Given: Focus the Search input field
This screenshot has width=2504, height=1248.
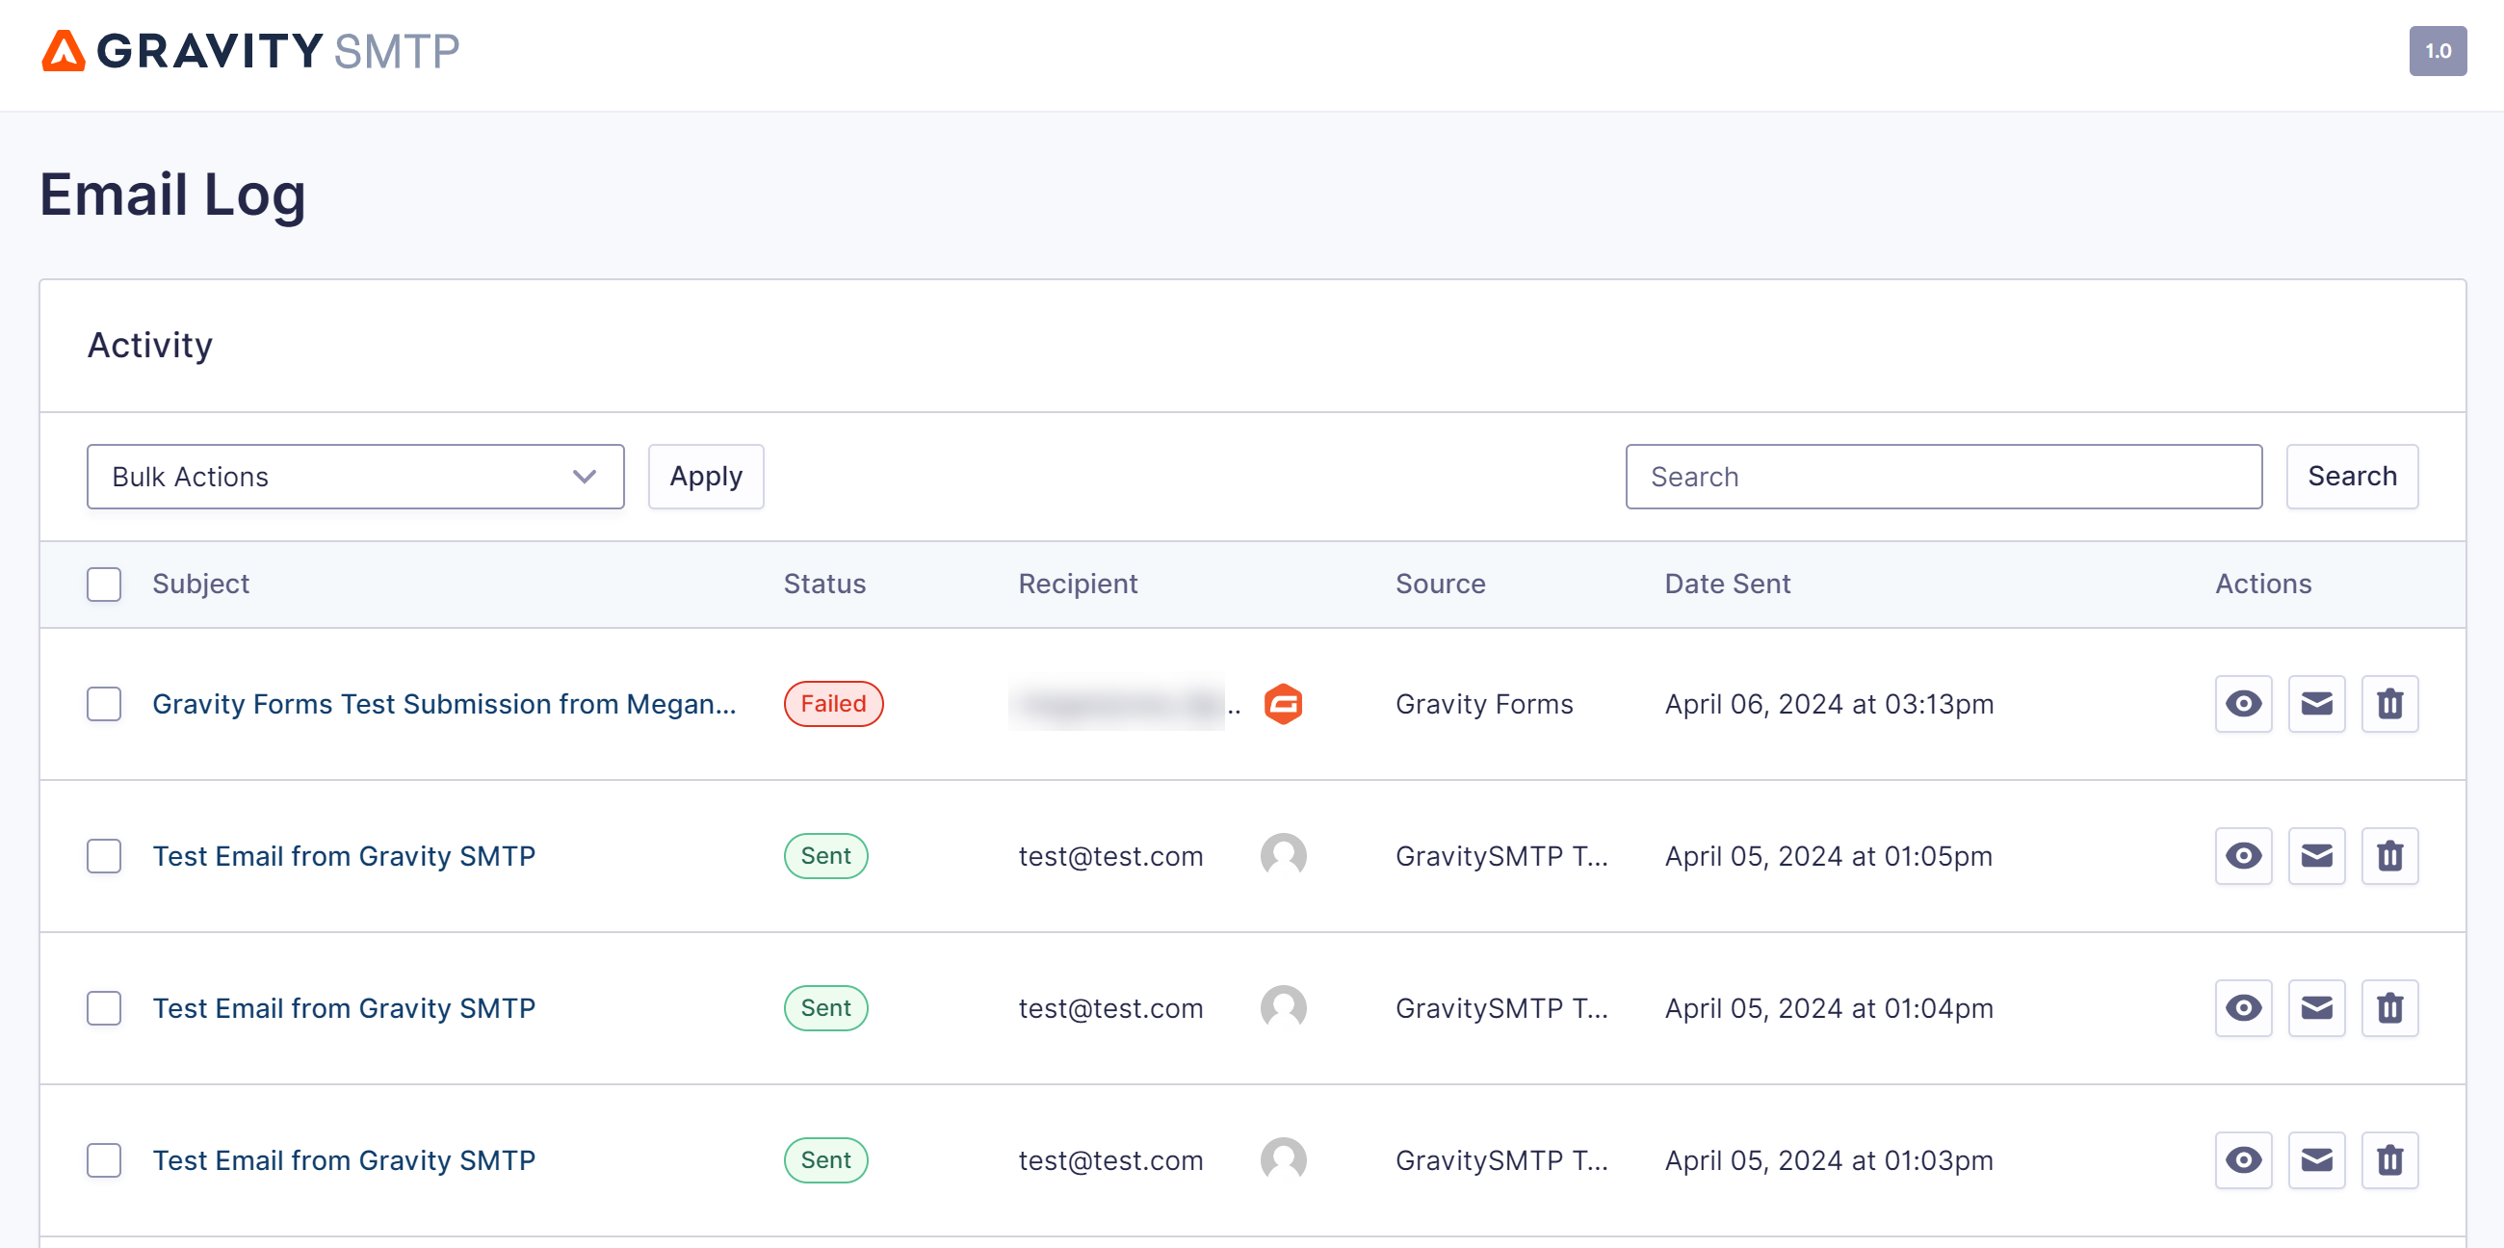Looking at the screenshot, I should tap(1943, 477).
